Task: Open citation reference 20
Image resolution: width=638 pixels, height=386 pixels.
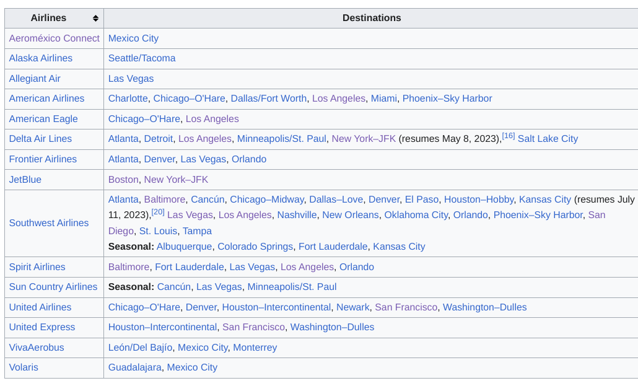Action: (x=158, y=212)
